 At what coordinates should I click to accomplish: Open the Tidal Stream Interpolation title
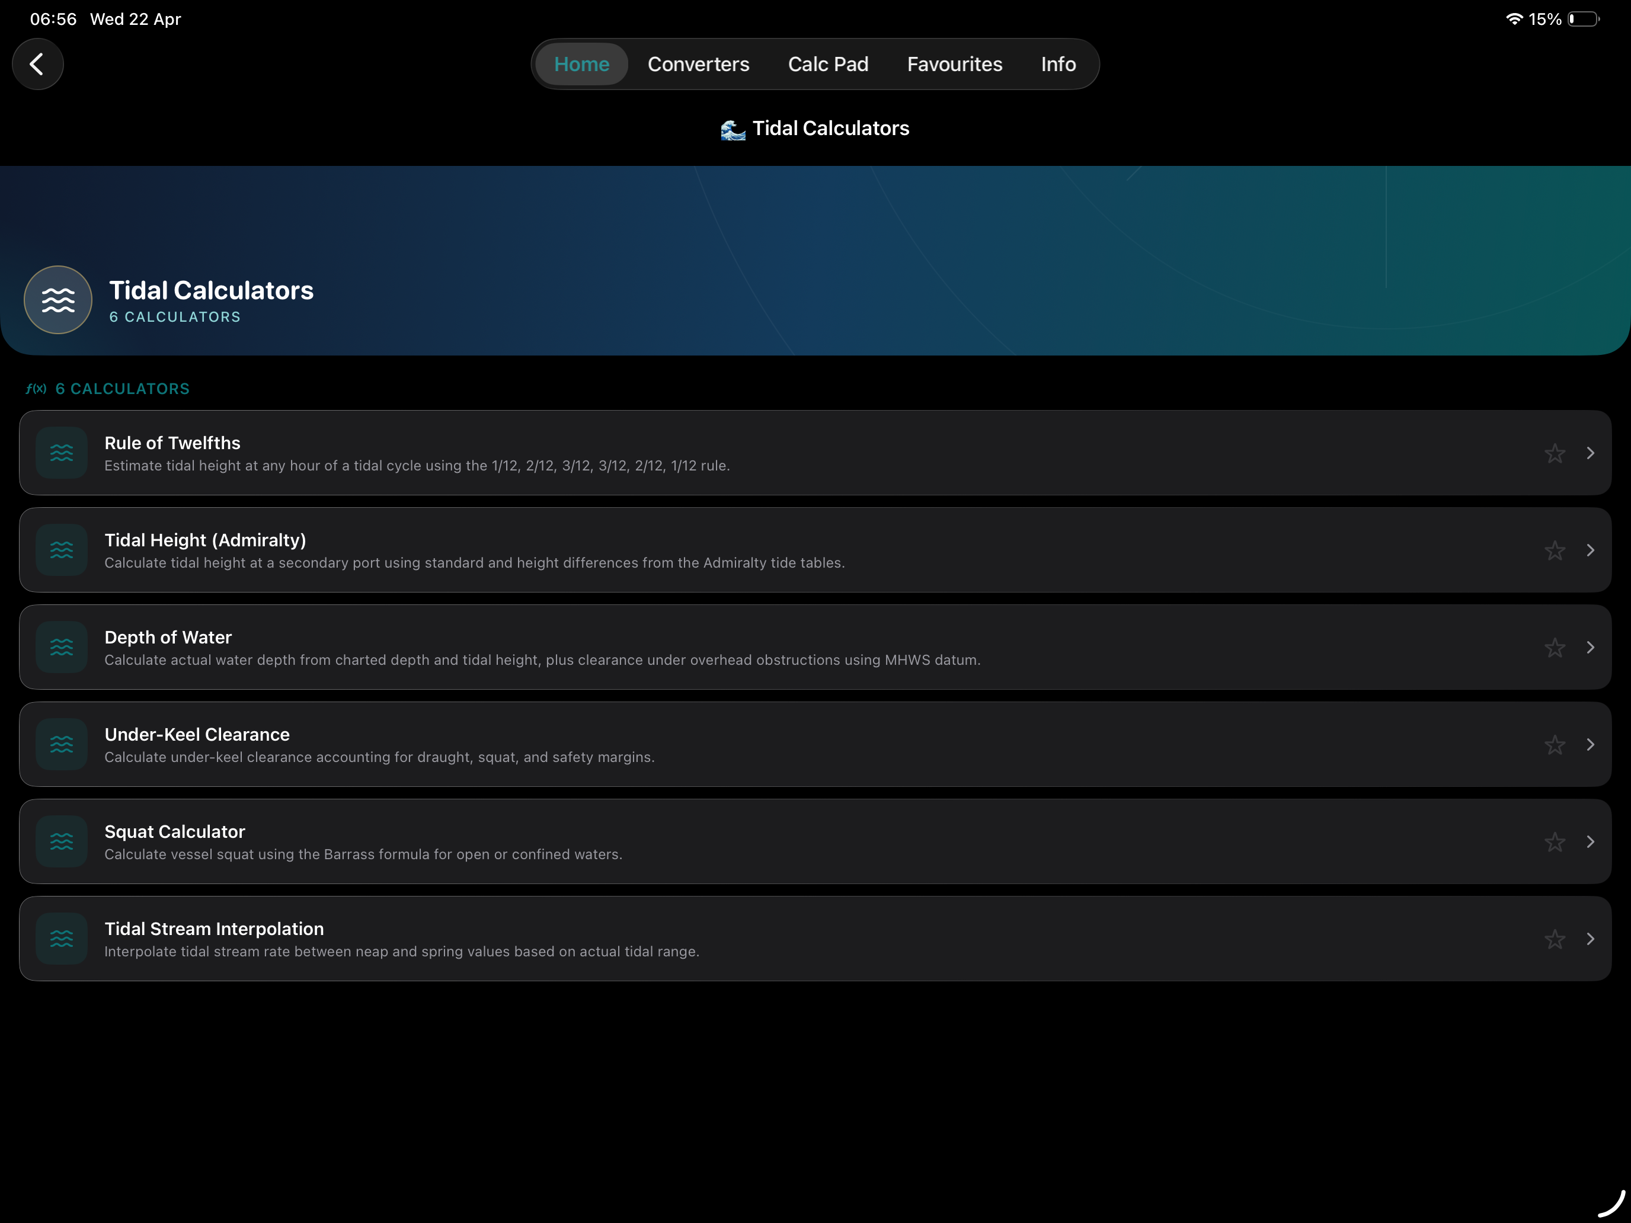pyautogui.click(x=214, y=929)
